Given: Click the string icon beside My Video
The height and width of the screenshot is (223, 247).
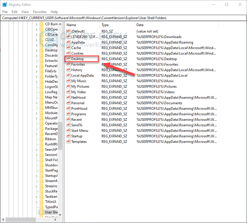Looking at the screenshot, I should 68,92.
